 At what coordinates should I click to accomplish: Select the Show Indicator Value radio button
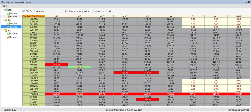(x=66, y=11)
